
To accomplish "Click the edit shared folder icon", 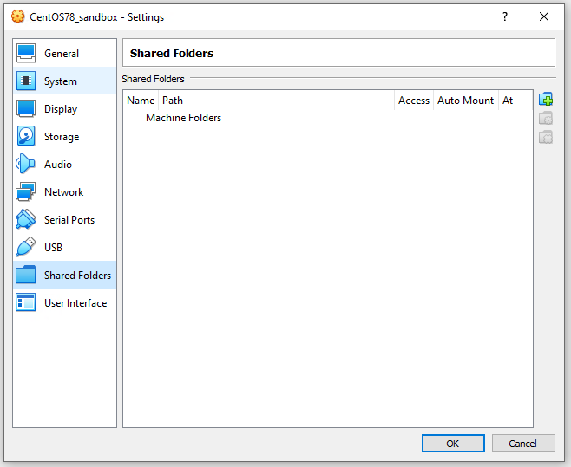I will (546, 119).
